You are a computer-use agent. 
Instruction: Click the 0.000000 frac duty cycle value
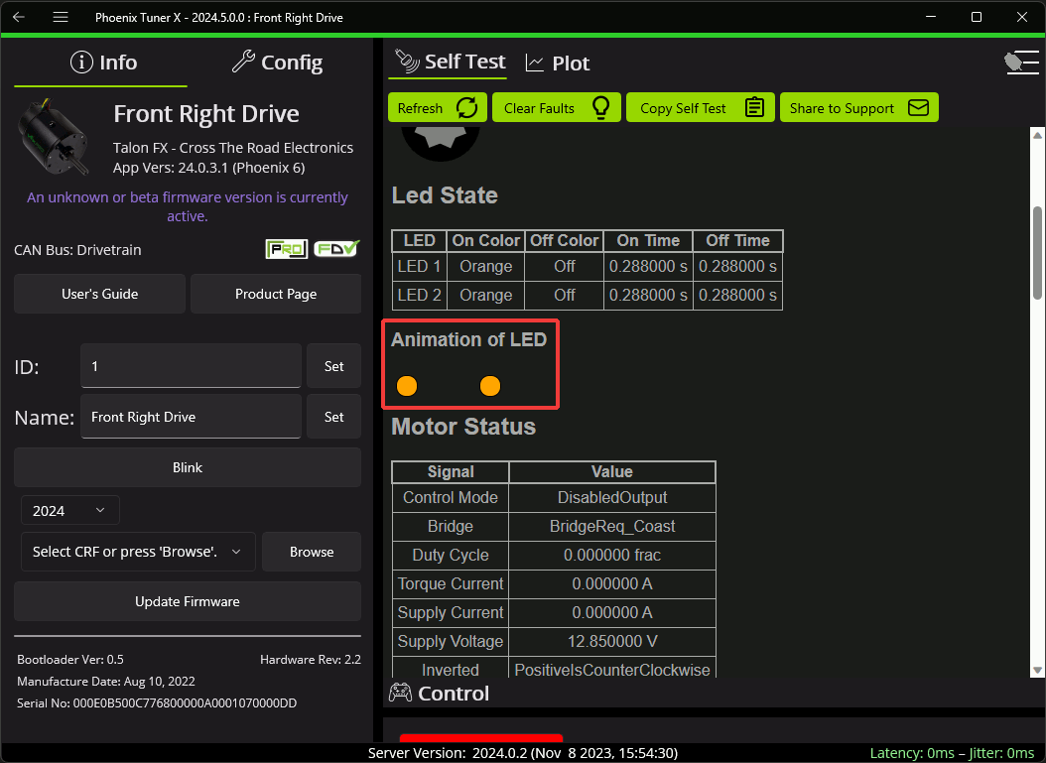(611, 555)
